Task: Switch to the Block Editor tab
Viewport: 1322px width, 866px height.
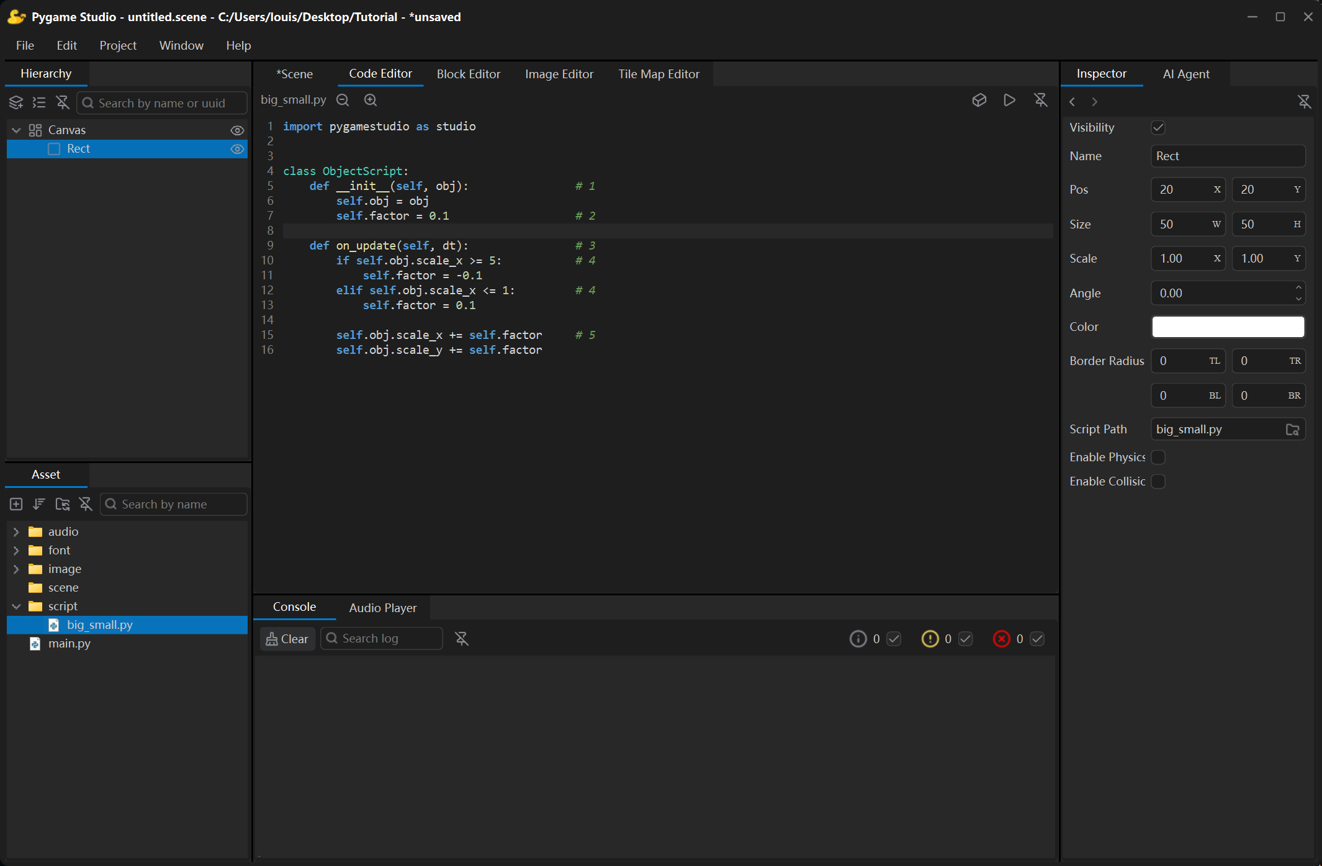Action: (x=469, y=74)
